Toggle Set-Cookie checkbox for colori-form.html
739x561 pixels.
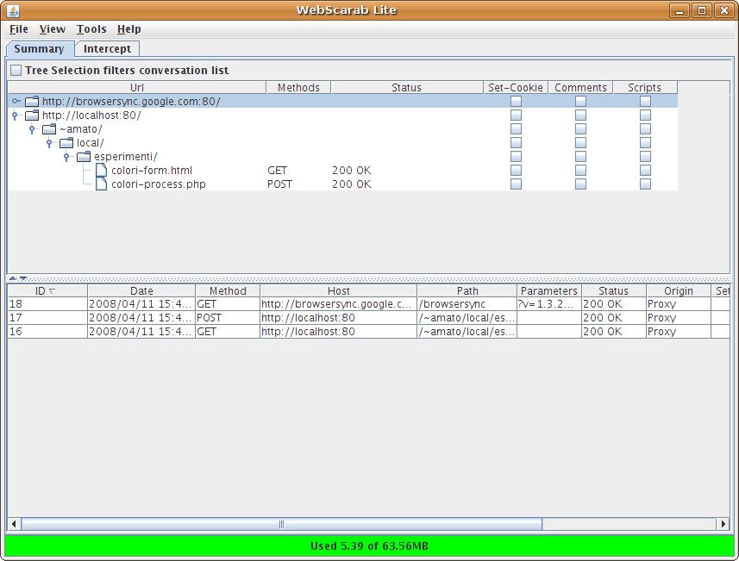pos(516,170)
